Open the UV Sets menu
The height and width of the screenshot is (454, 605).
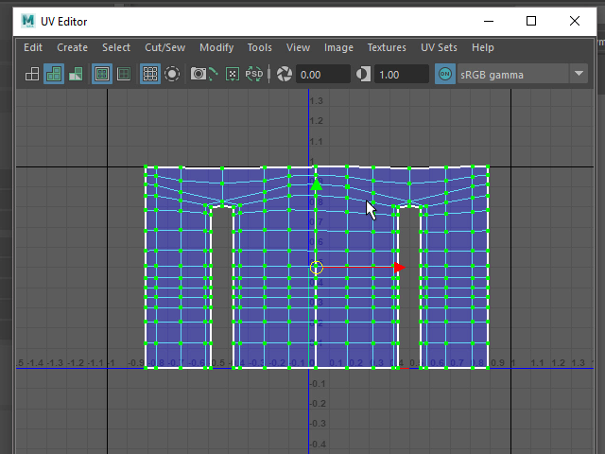click(x=439, y=47)
